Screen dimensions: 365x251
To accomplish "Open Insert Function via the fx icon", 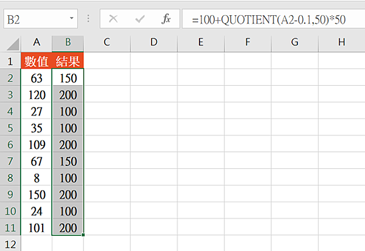I will point(166,19).
